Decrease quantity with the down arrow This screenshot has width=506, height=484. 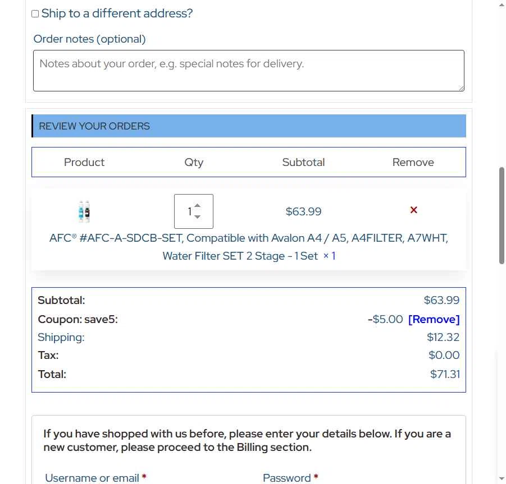pos(198,217)
